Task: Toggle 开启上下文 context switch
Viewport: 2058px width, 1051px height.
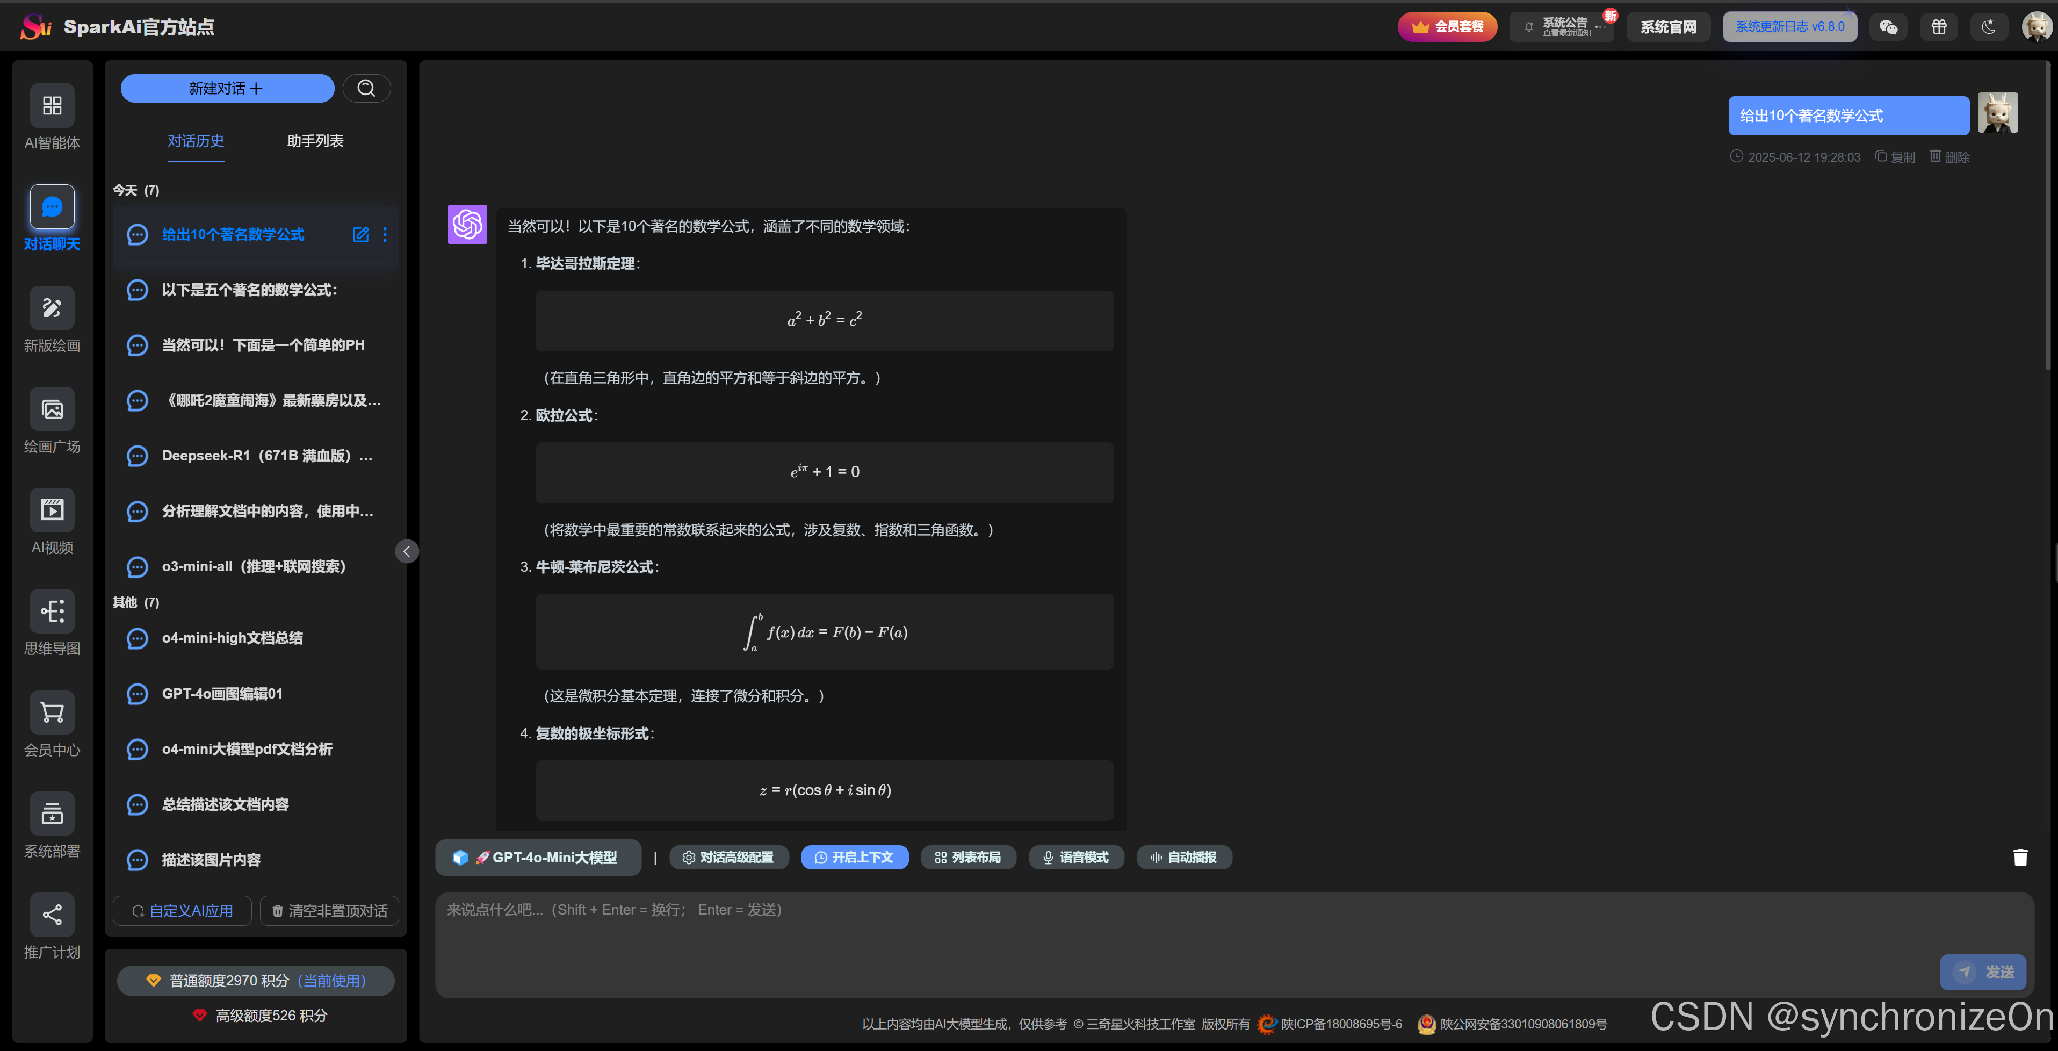Action: [854, 858]
